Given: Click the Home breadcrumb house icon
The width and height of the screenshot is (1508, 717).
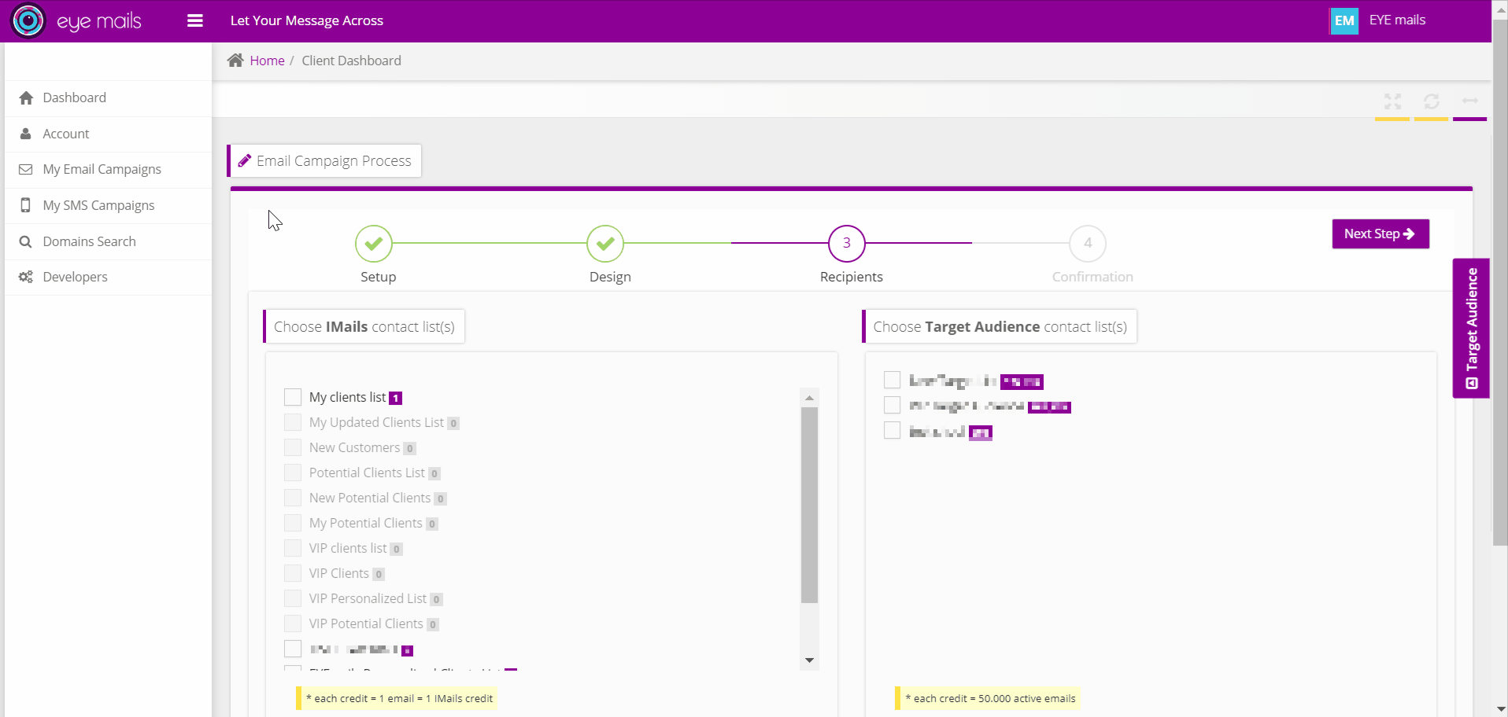Looking at the screenshot, I should 235,61.
